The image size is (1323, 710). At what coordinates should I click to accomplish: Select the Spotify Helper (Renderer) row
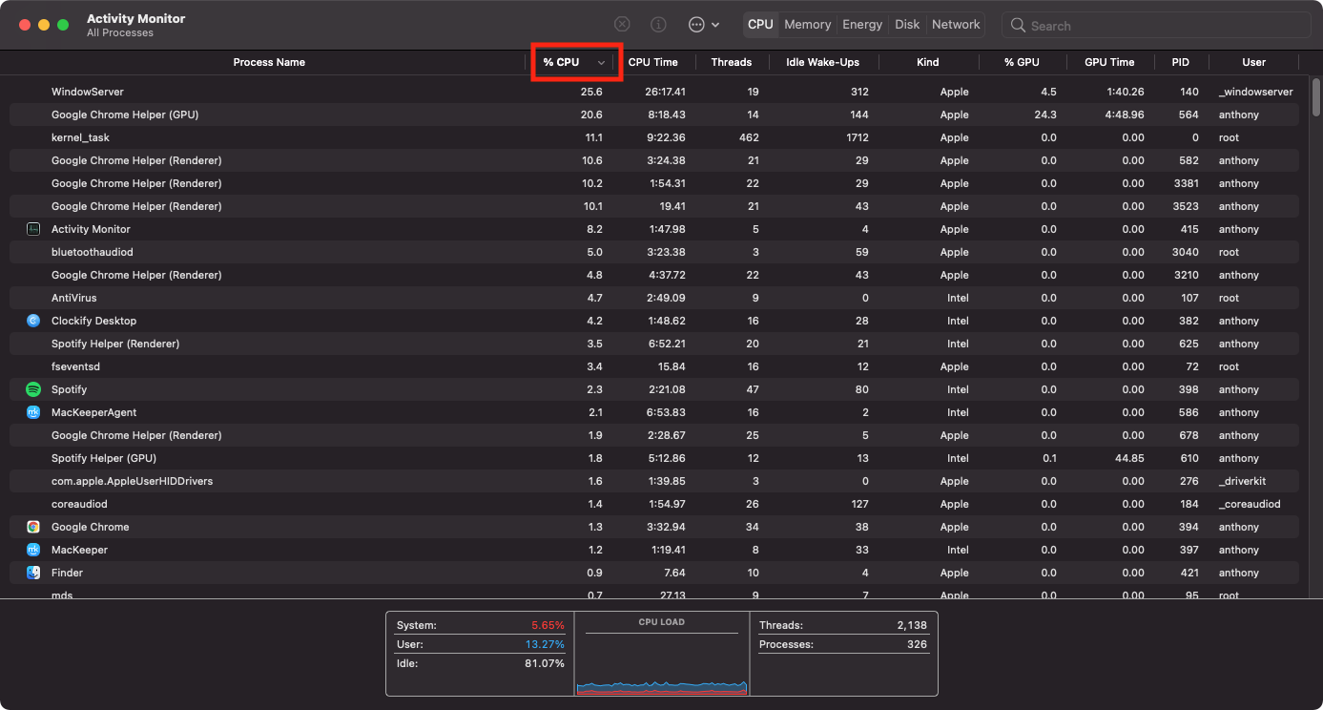pyautogui.click(x=654, y=344)
